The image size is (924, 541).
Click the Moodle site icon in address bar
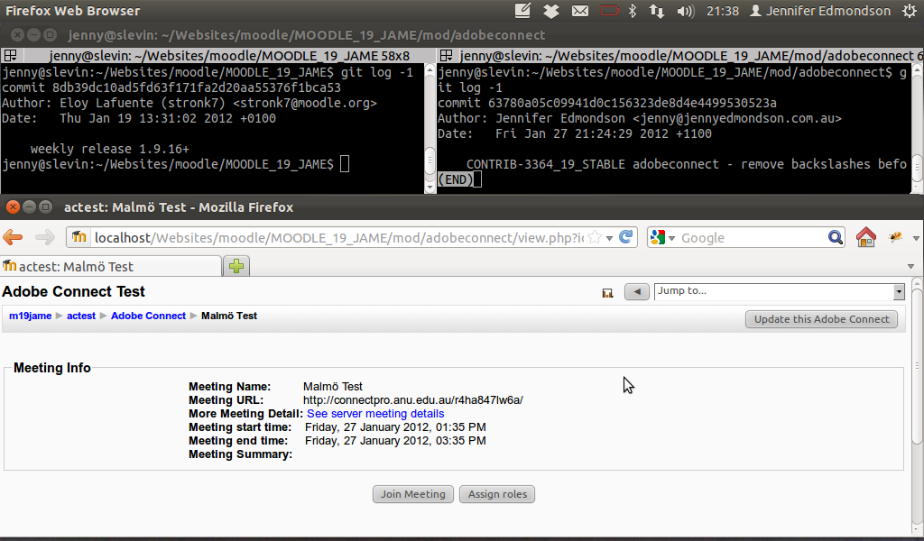coord(79,236)
